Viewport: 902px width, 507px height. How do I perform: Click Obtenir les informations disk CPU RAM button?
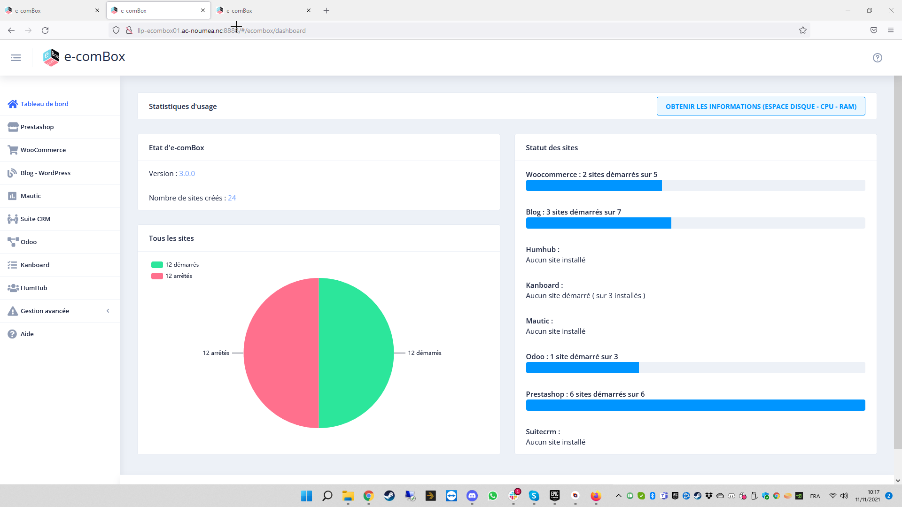761,107
